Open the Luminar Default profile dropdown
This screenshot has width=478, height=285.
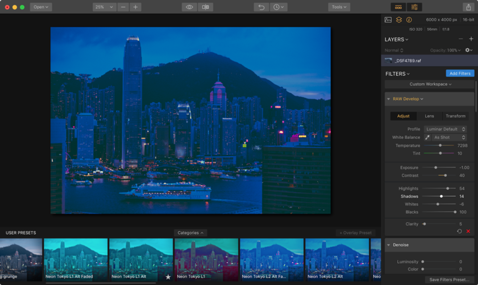(445, 129)
